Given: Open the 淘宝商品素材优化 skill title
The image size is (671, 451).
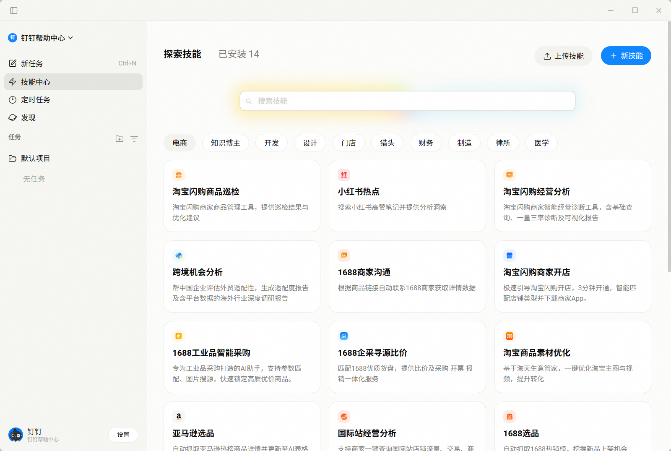Looking at the screenshot, I should tap(537, 353).
